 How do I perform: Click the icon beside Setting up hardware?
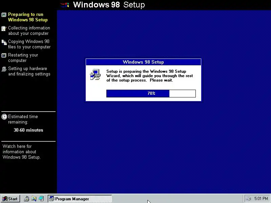4,69
